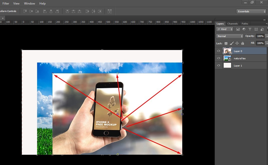The height and width of the screenshot is (165, 268).
Task: Open the Window menu
Action: (x=29, y=3)
